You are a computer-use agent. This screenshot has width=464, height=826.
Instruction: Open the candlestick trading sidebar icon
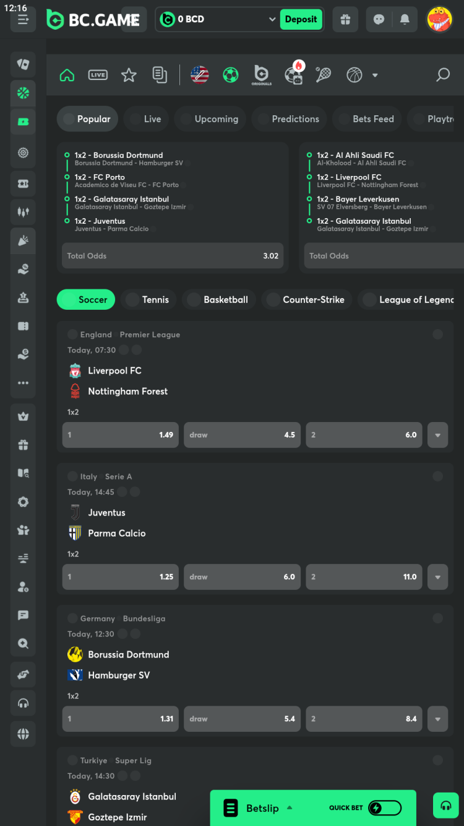pyautogui.click(x=23, y=212)
